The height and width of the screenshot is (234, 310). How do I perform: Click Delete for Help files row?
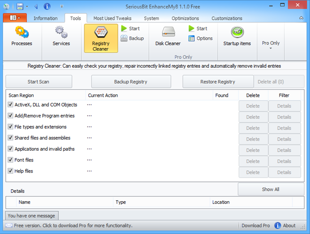tap(253, 172)
